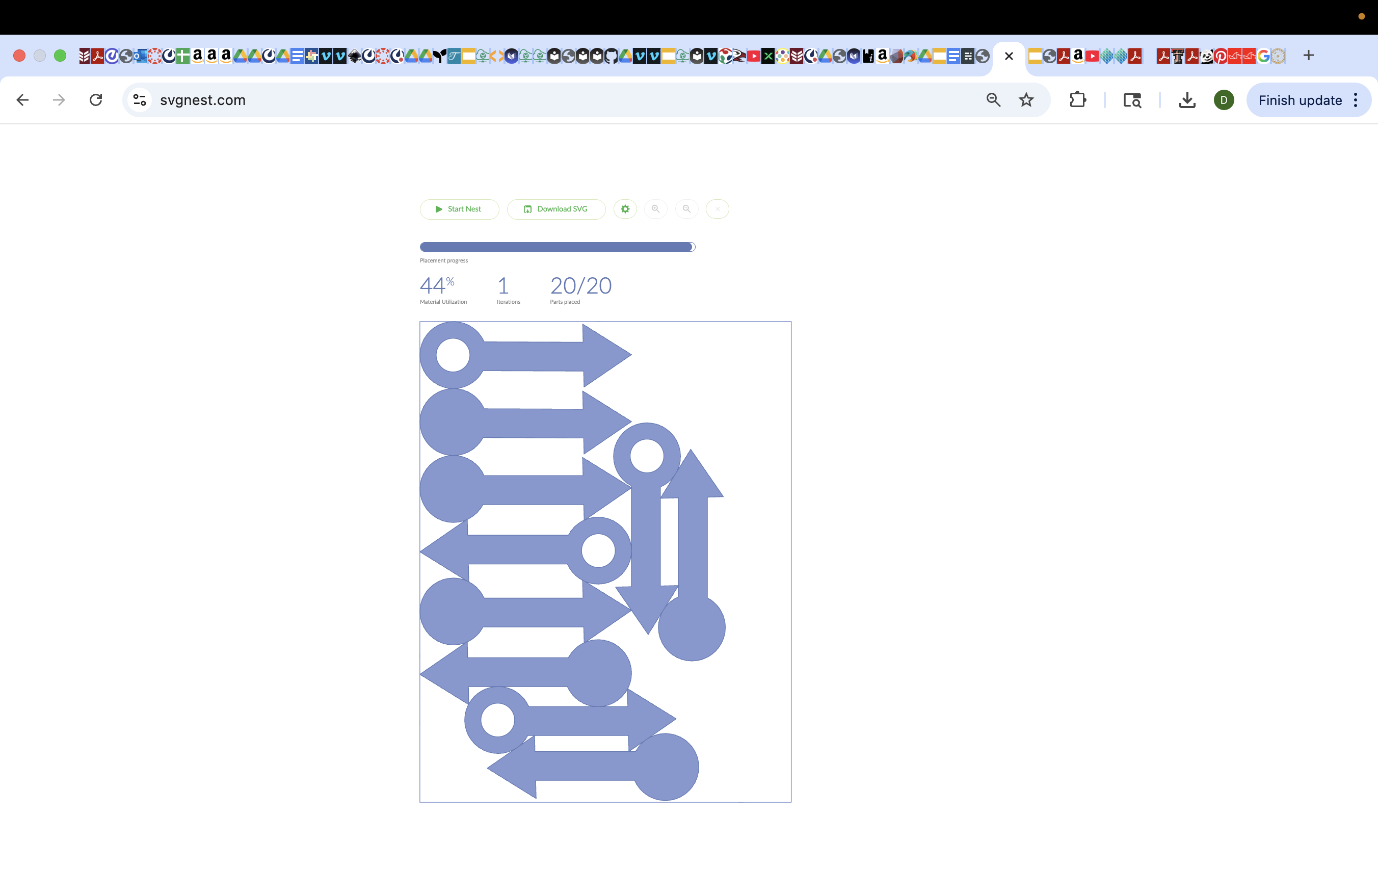Click the nested arrows output sheet
Image resolution: width=1378 pixels, height=895 pixels.
click(605, 562)
